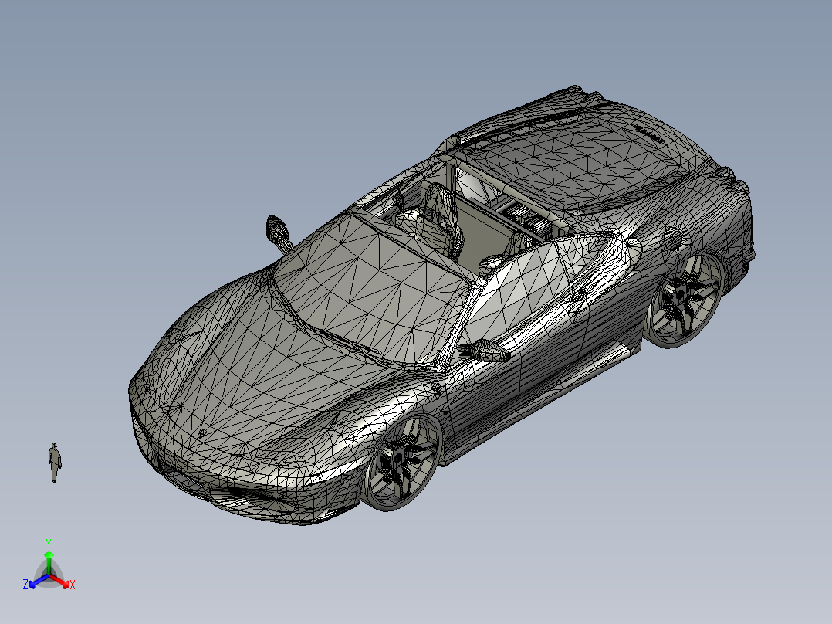
Task: Select the coordinate triad origin sphere
Action: click(x=49, y=575)
